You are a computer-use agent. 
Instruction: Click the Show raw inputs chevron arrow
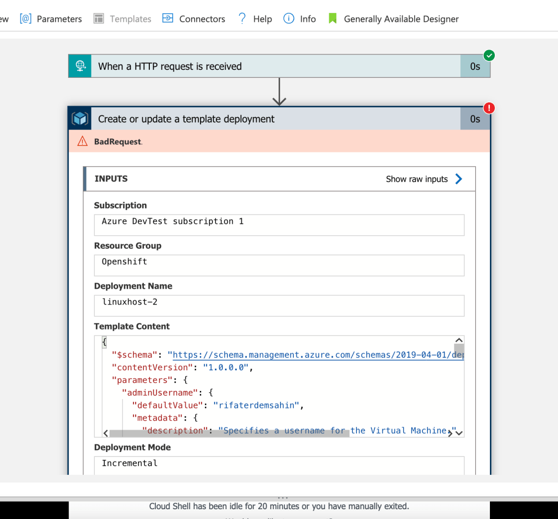(459, 179)
